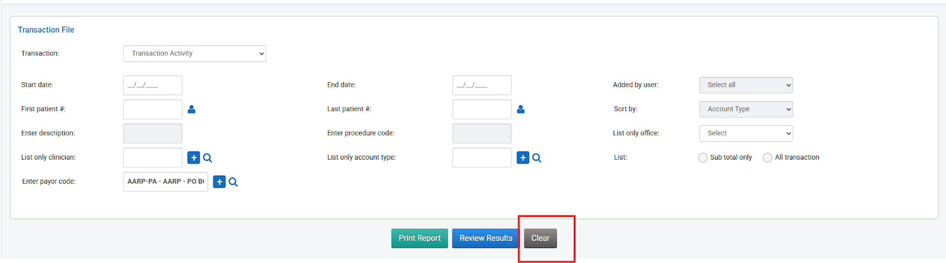This screenshot has height=263, width=946.
Task: Add clinician with the plus icon
Action: (194, 158)
